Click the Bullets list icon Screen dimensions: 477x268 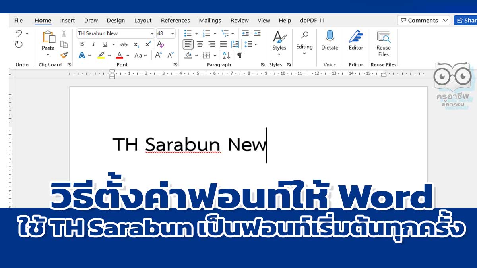188,33
